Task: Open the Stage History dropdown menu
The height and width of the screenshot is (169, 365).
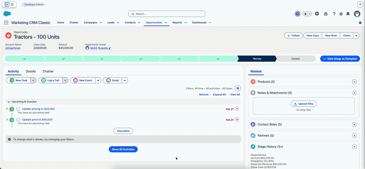Action: [x=355, y=147]
